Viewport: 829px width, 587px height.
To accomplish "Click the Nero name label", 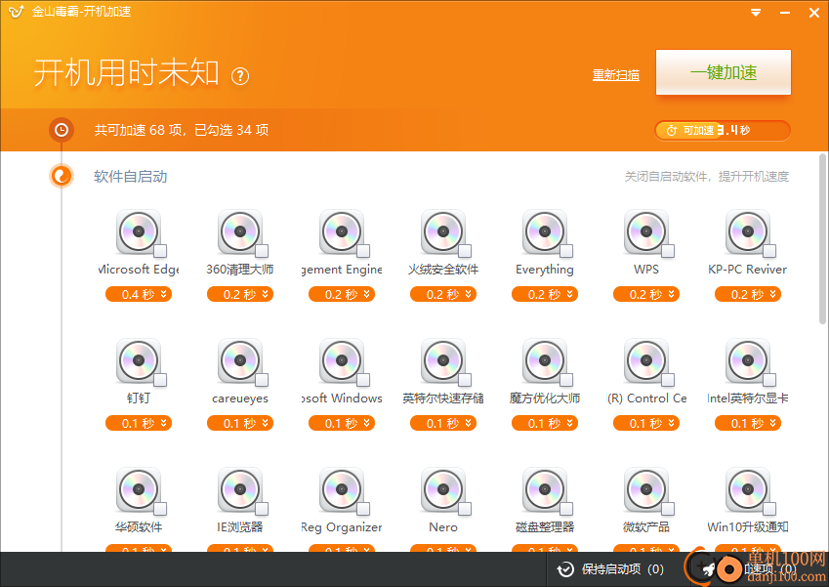I will [x=443, y=527].
